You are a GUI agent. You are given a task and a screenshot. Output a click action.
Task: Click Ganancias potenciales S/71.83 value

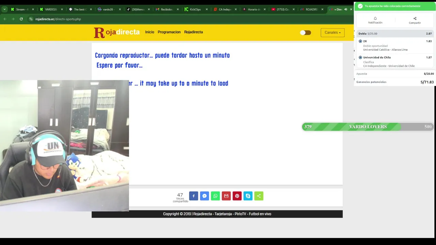427,82
